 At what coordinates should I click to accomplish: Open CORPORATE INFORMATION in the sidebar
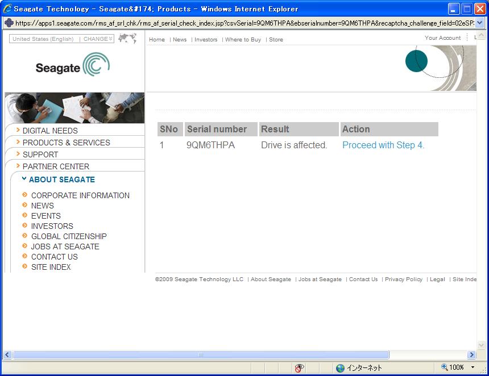click(80, 195)
